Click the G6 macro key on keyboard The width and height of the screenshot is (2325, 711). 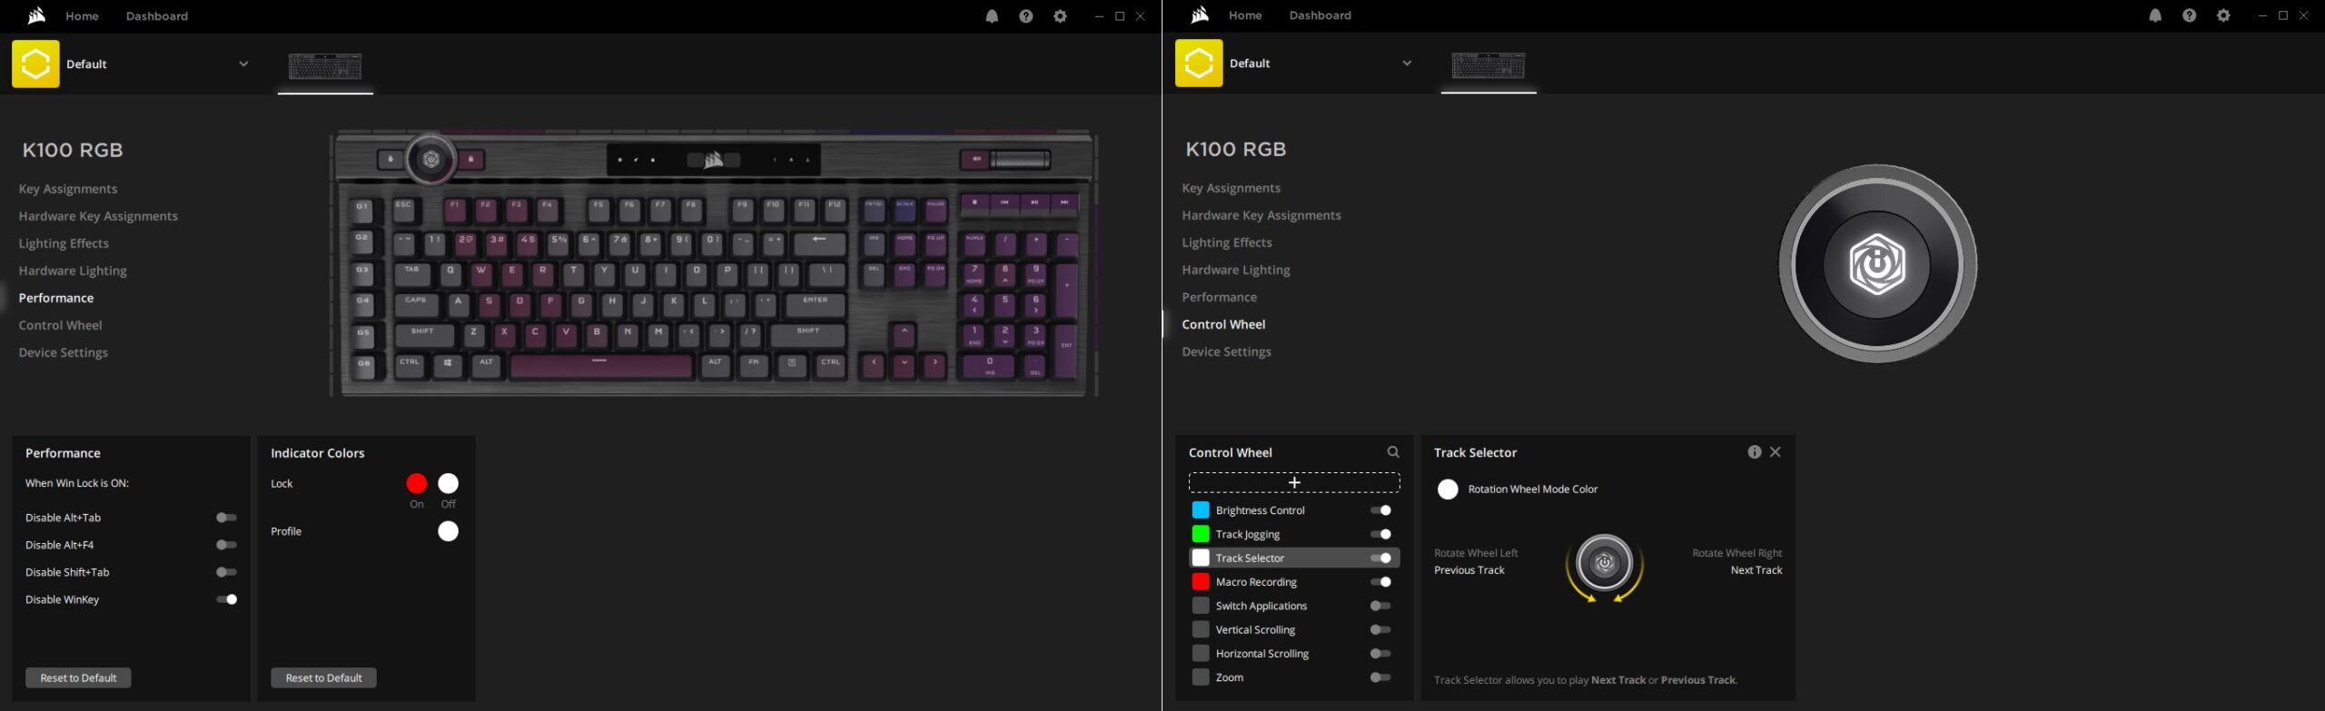pyautogui.click(x=363, y=366)
